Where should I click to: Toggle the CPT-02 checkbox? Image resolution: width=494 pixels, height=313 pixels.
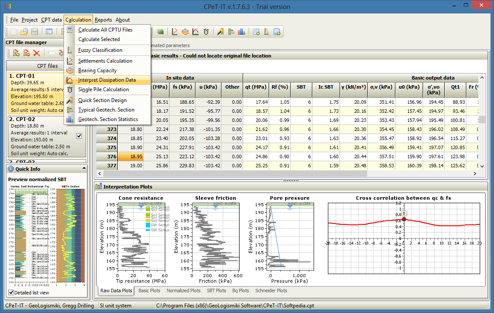79,136
